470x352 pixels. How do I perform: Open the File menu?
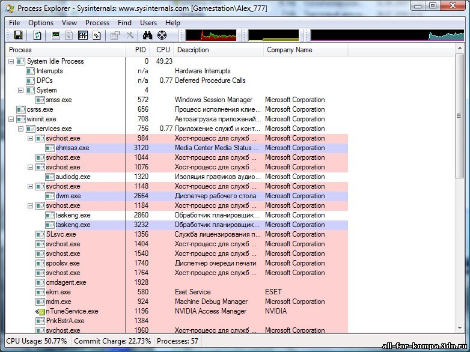(x=14, y=23)
